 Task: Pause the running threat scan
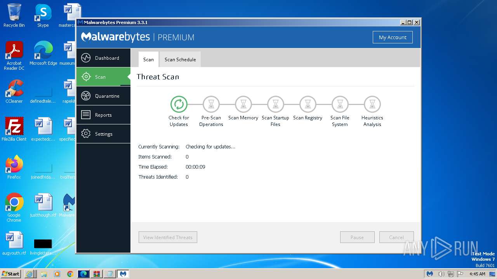(x=357, y=237)
